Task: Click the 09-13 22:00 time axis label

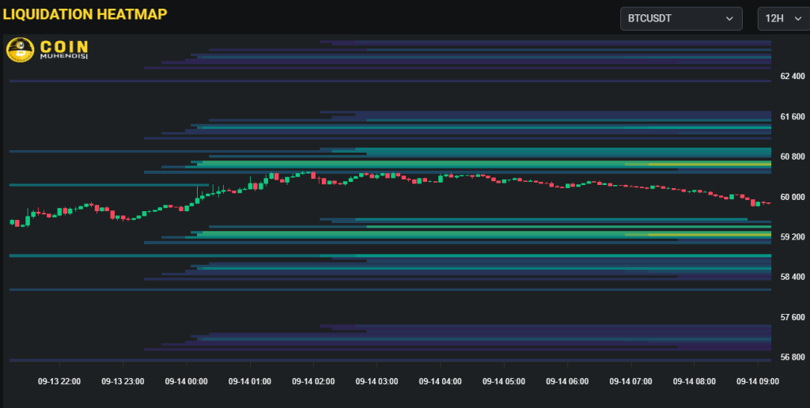Action: 59,381
